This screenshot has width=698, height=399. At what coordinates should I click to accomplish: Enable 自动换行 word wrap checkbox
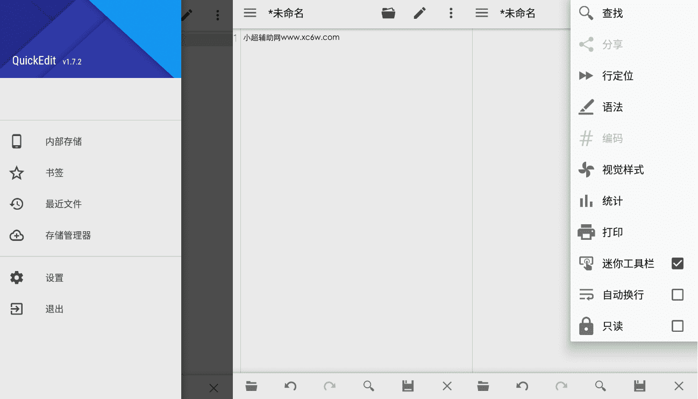[x=677, y=294]
